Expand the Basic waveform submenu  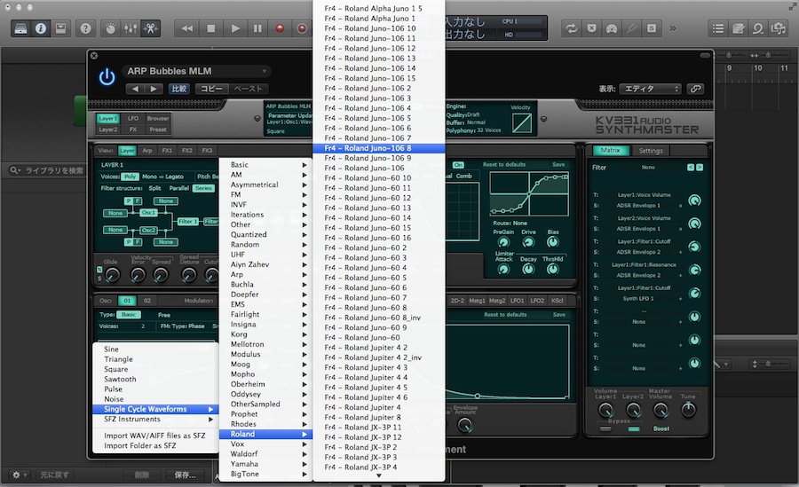click(x=265, y=164)
